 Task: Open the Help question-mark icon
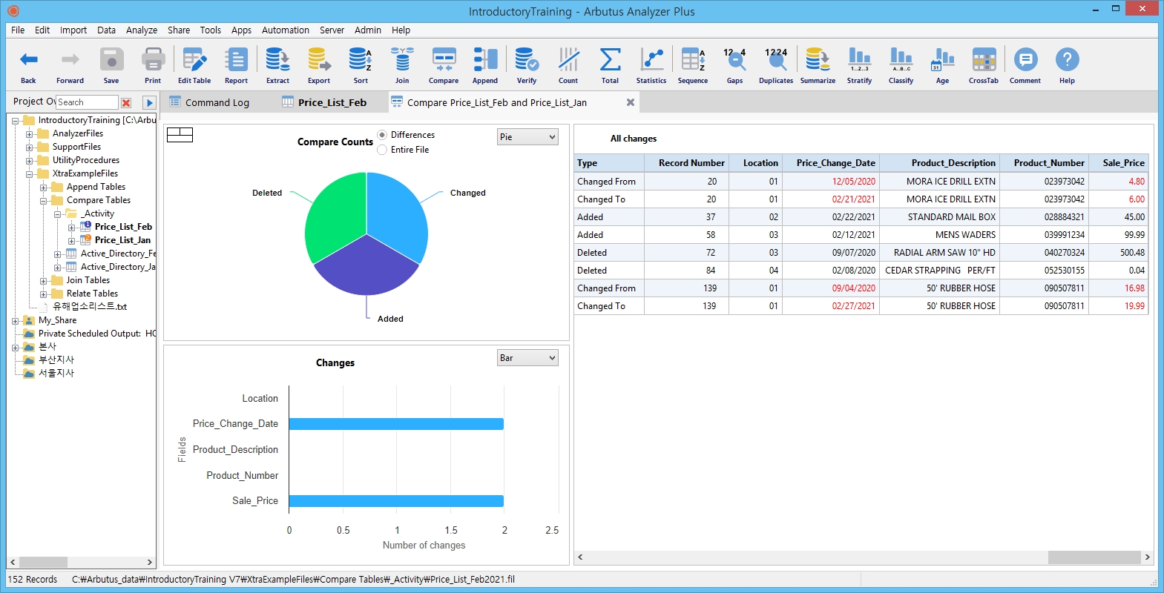coord(1067,59)
